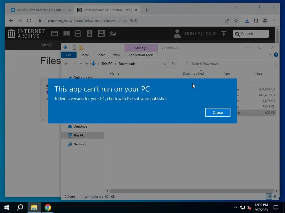285x213 pixels.
Task: Go up one folder level in Explorer
Action: [x=87, y=64]
